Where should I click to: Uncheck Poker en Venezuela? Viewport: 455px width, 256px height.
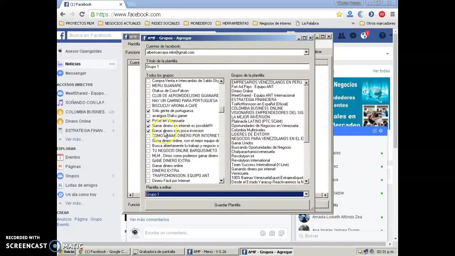(148, 121)
